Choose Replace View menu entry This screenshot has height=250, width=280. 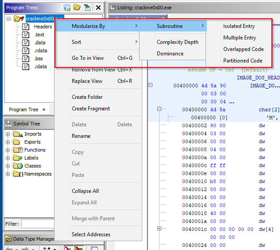tap(98, 81)
